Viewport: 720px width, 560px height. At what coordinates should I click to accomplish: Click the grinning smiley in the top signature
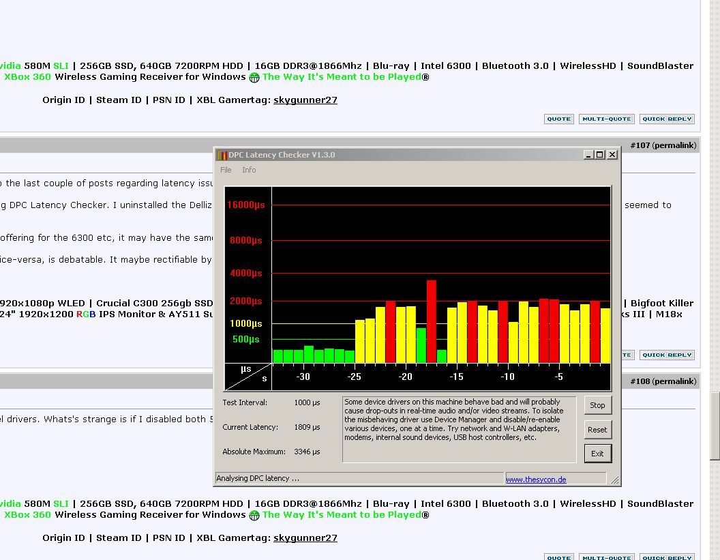(x=254, y=78)
